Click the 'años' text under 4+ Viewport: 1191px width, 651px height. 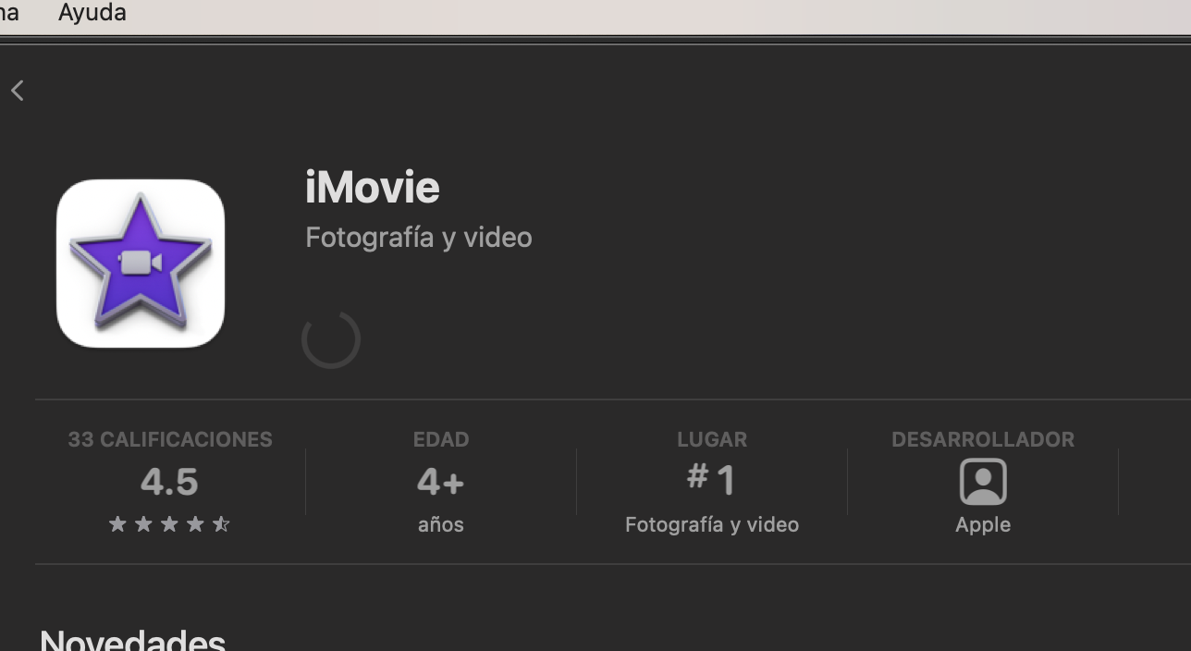click(x=441, y=524)
